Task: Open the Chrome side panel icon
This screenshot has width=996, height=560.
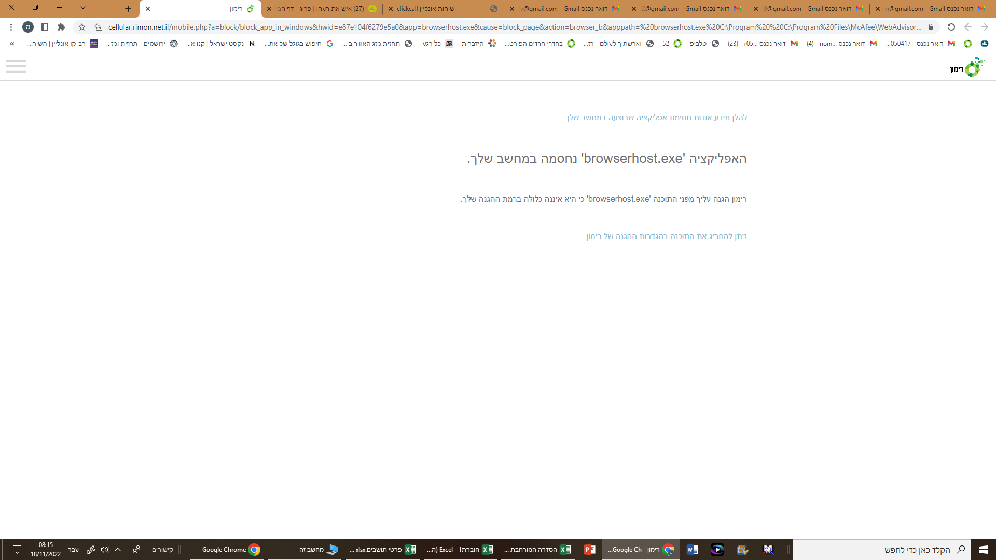Action: 45,27
